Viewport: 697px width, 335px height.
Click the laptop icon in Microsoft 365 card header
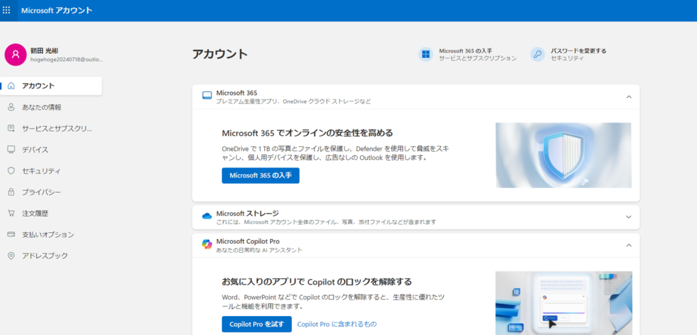[207, 95]
